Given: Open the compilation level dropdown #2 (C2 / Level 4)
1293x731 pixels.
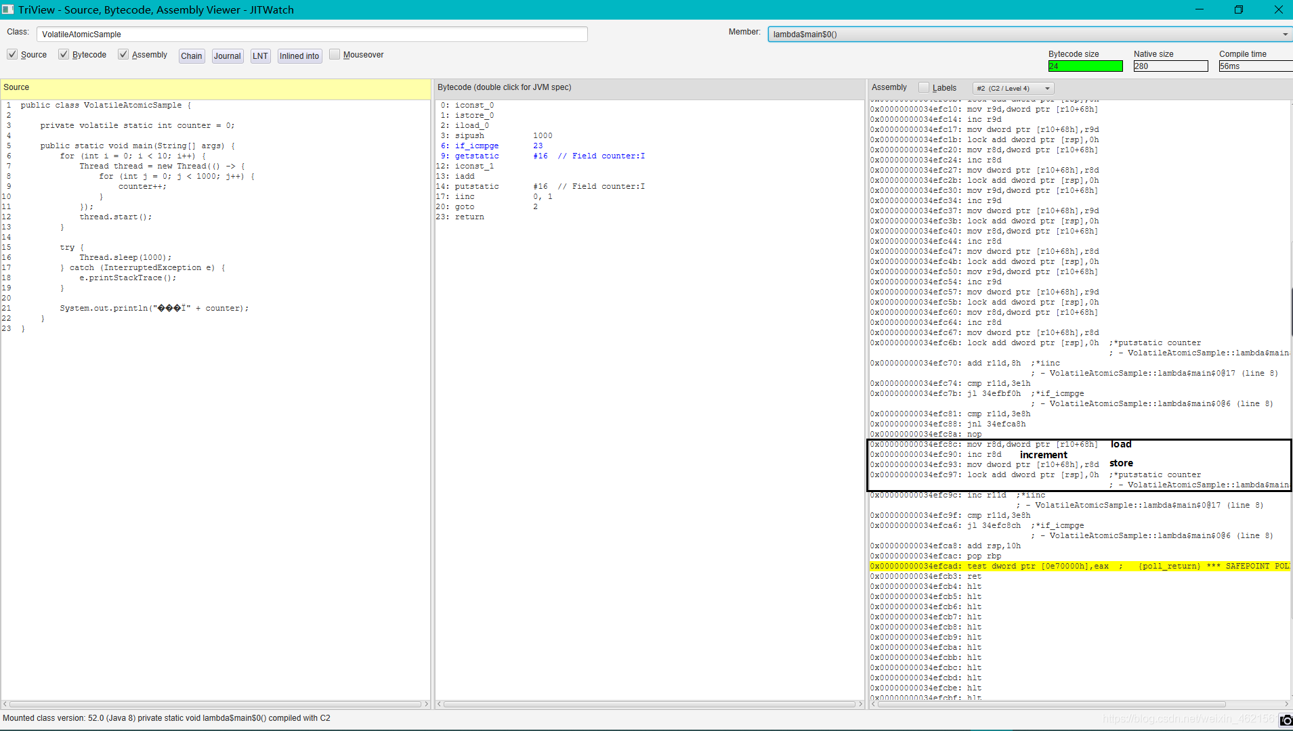Looking at the screenshot, I should pyautogui.click(x=1013, y=88).
